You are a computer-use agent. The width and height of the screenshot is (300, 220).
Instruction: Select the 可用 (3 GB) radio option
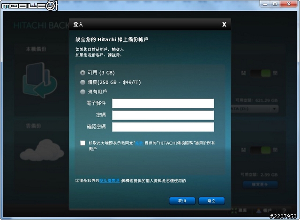(x=82, y=73)
